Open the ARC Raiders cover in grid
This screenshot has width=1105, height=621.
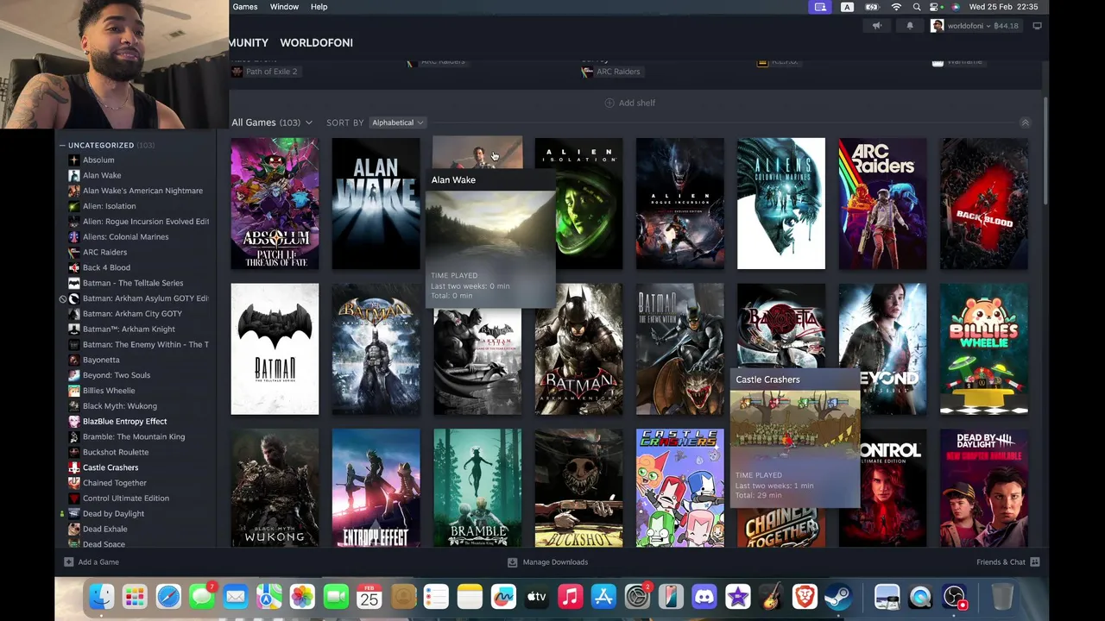tap(882, 204)
